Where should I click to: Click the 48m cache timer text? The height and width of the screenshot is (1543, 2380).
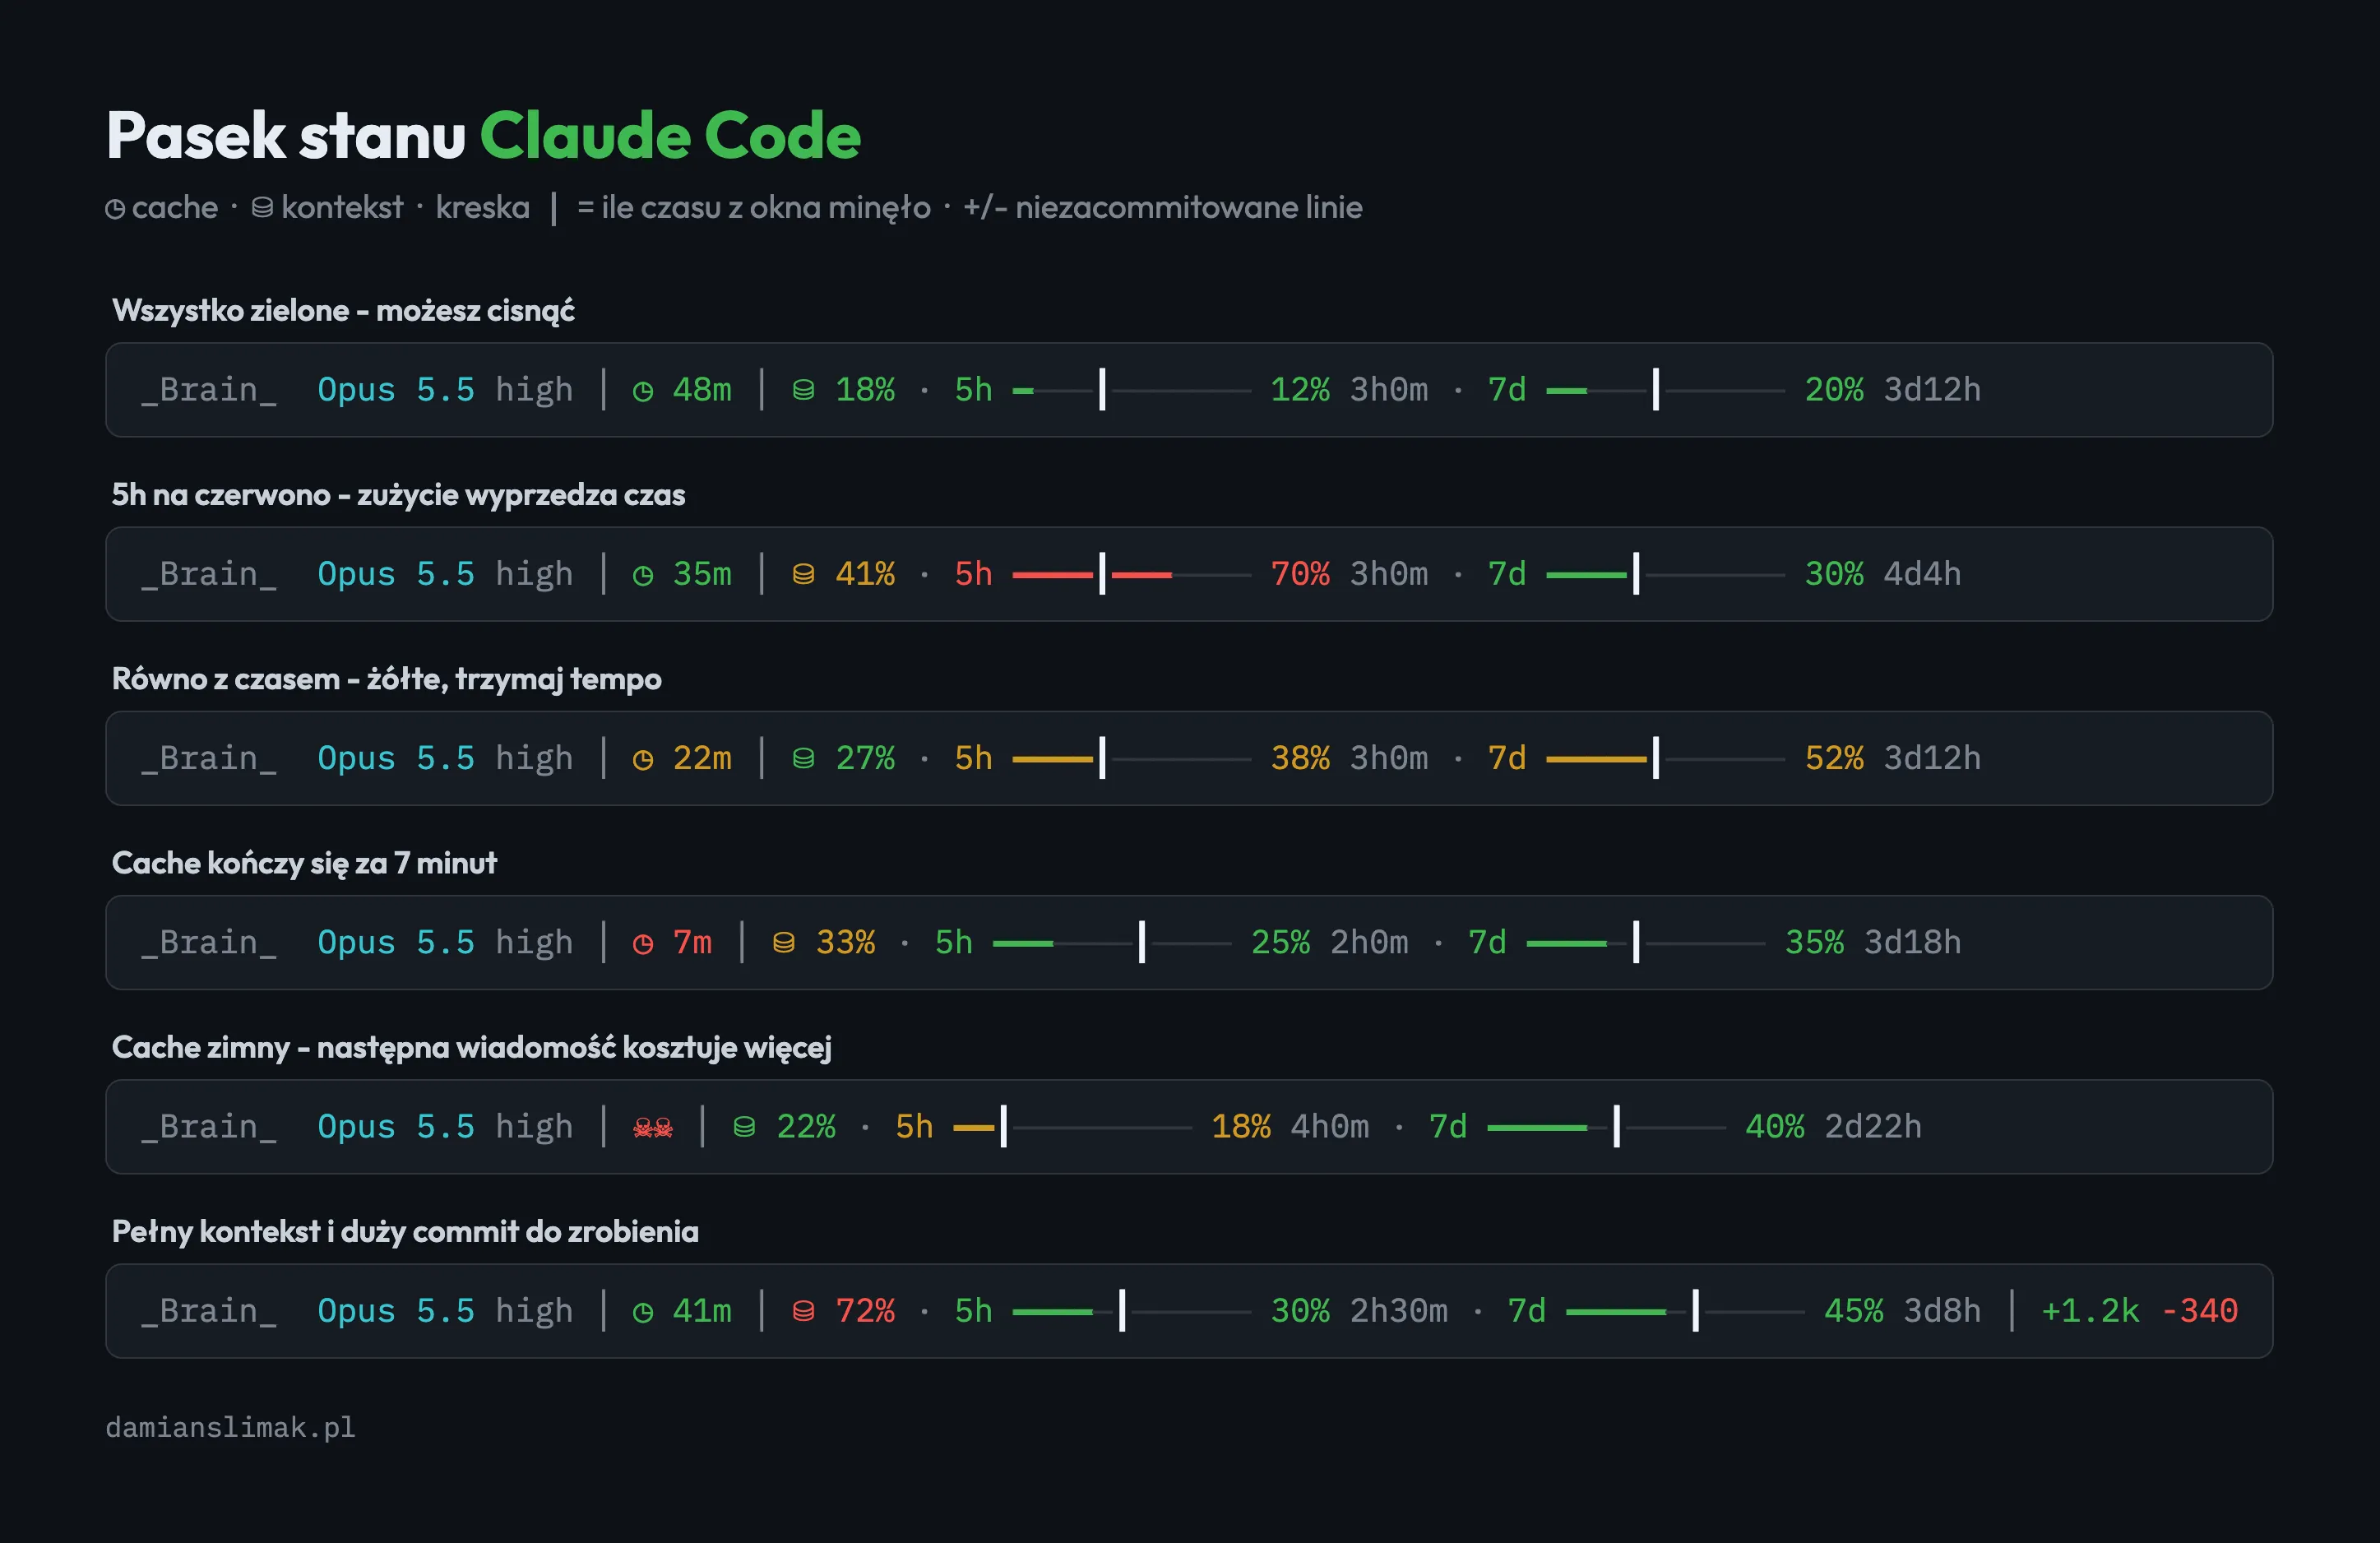702,390
